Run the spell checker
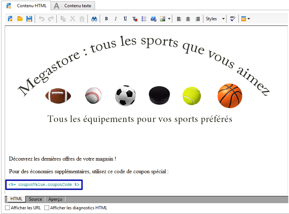Screen dimensions: 289x214 point(232,19)
